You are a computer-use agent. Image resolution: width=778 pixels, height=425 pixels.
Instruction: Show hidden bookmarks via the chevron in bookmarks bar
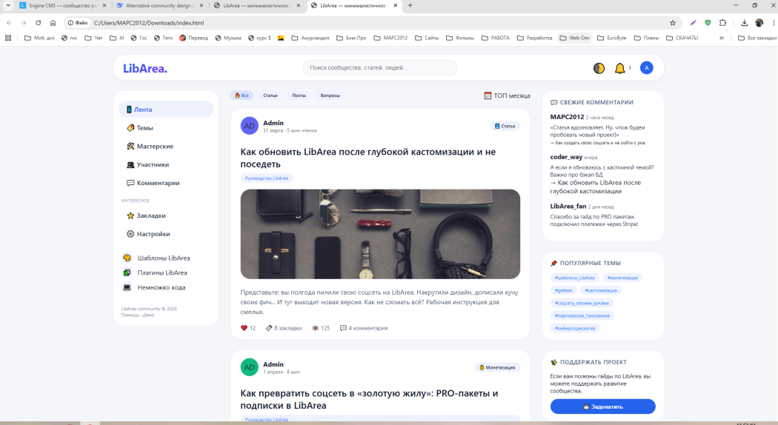pos(722,38)
